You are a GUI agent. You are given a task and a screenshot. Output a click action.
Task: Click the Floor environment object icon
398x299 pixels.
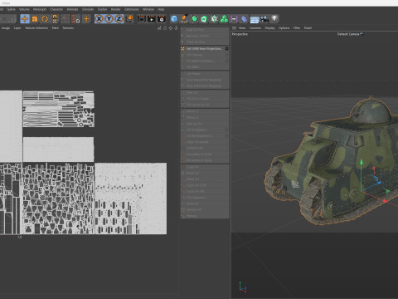tap(255, 19)
